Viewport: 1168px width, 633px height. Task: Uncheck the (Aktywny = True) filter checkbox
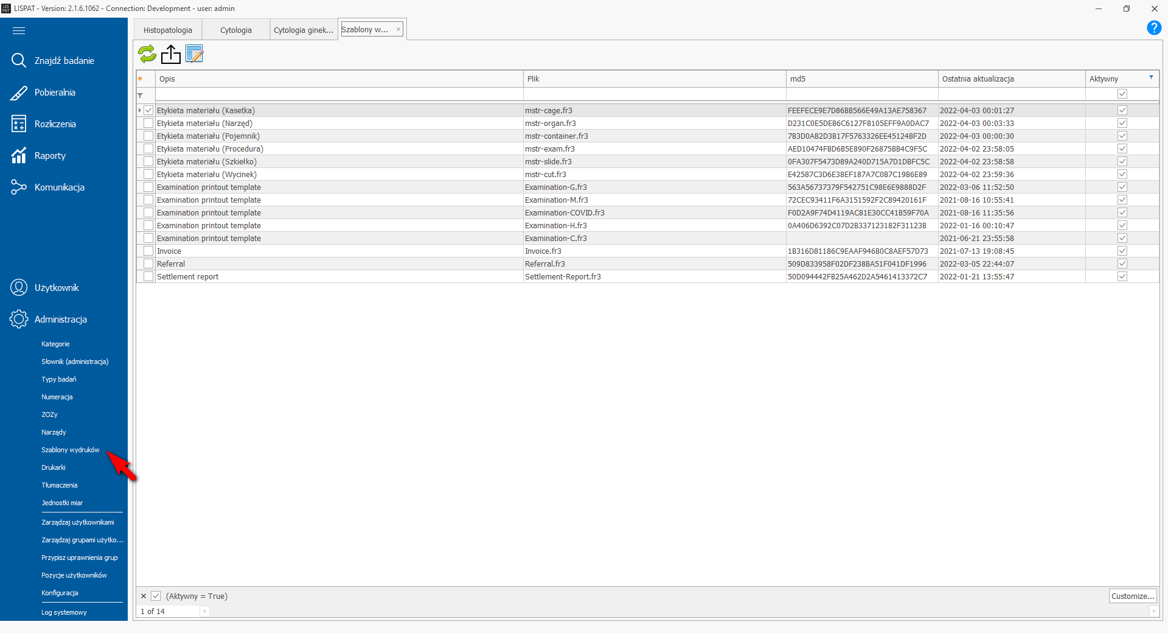click(x=156, y=596)
